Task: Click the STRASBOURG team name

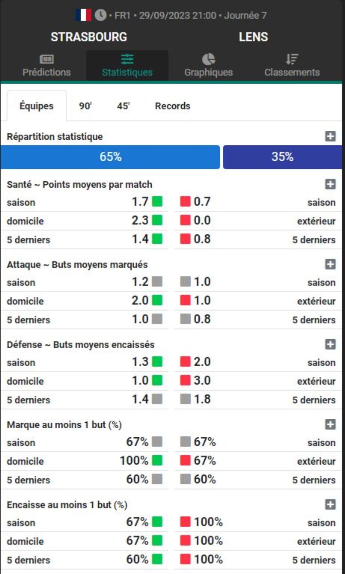Action: (88, 37)
